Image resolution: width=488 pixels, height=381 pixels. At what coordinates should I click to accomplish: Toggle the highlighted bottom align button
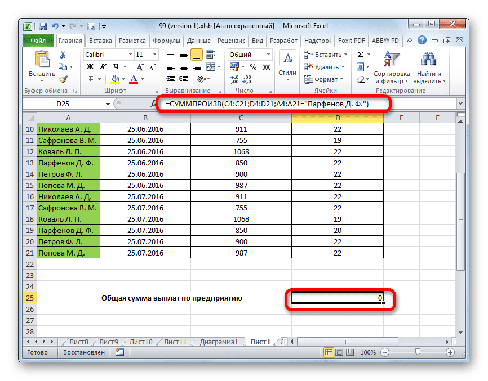tap(196, 55)
